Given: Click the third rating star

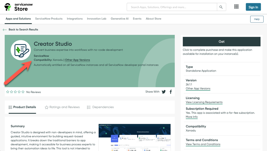Looking at the screenshot, I should (15, 92).
